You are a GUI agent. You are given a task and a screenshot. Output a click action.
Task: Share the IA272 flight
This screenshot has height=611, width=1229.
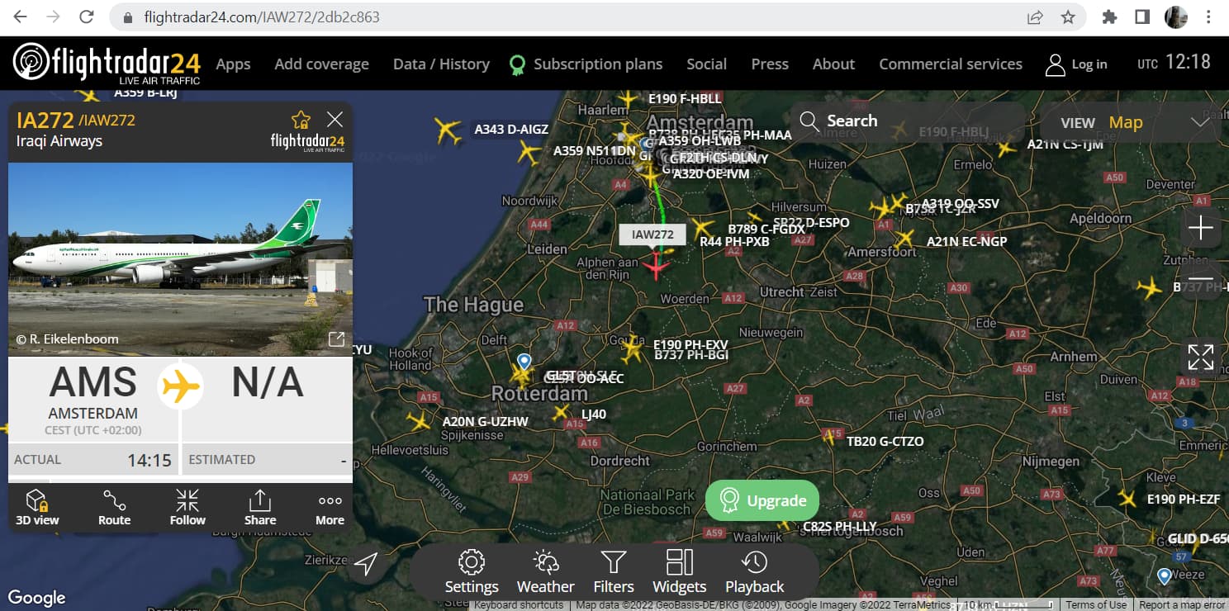(260, 506)
